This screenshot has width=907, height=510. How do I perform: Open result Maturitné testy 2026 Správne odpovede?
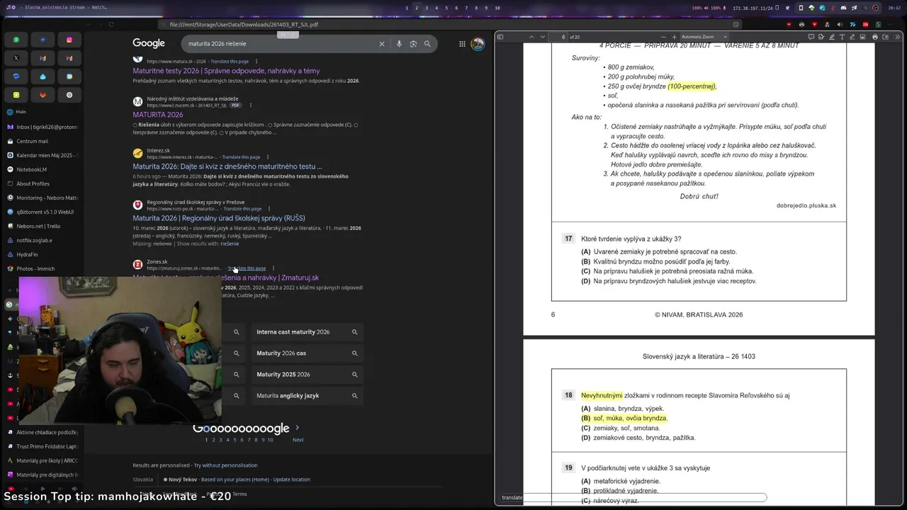[x=226, y=71]
